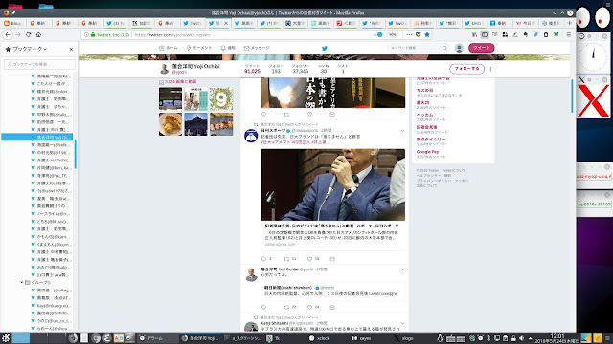Click the search magnifier in Twitter search box
Screen dimensions: 613x344
pos(444,48)
